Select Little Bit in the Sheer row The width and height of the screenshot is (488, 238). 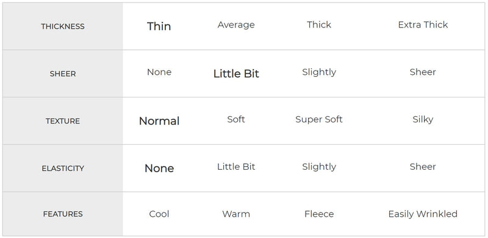pyautogui.click(x=236, y=74)
